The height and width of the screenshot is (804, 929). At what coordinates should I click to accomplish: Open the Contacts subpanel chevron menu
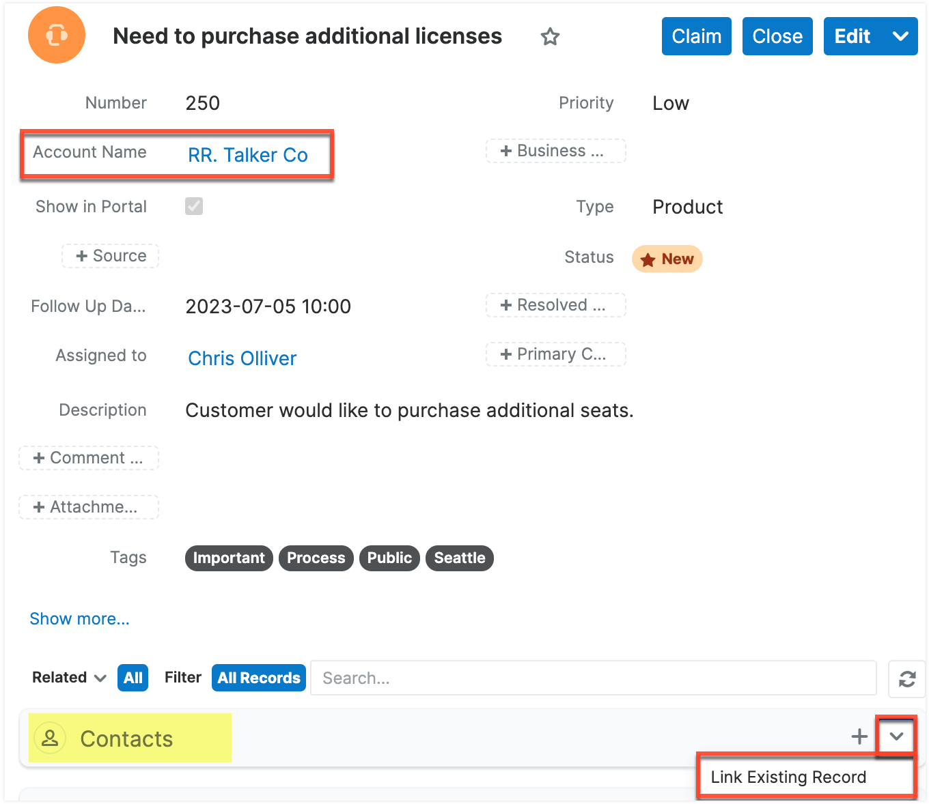[x=896, y=736]
